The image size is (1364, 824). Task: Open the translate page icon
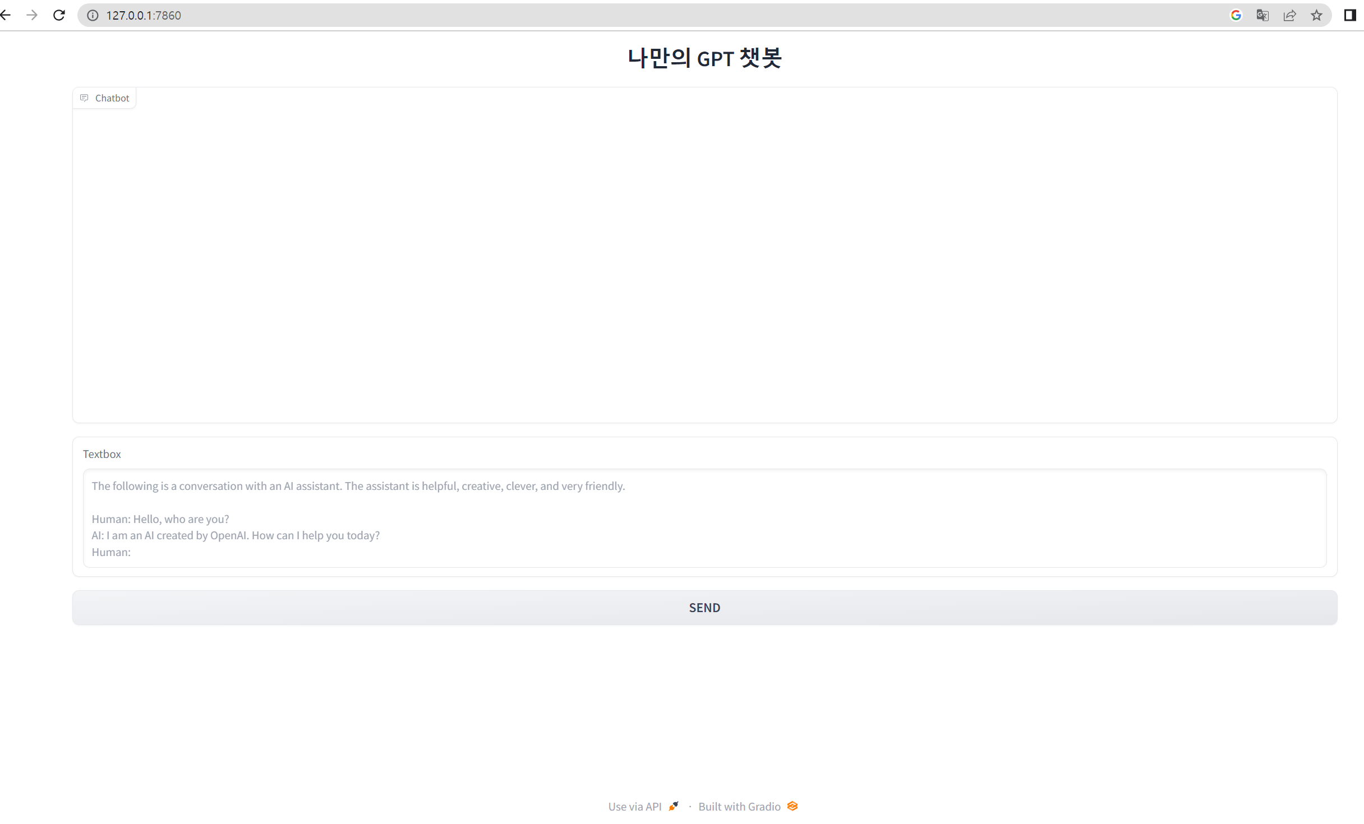[x=1262, y=15]
